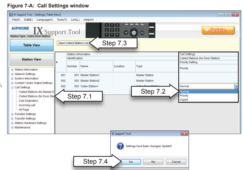Click the Master Station2 name cell
Viewport: 243px width, 170px height.
[96, 81]
